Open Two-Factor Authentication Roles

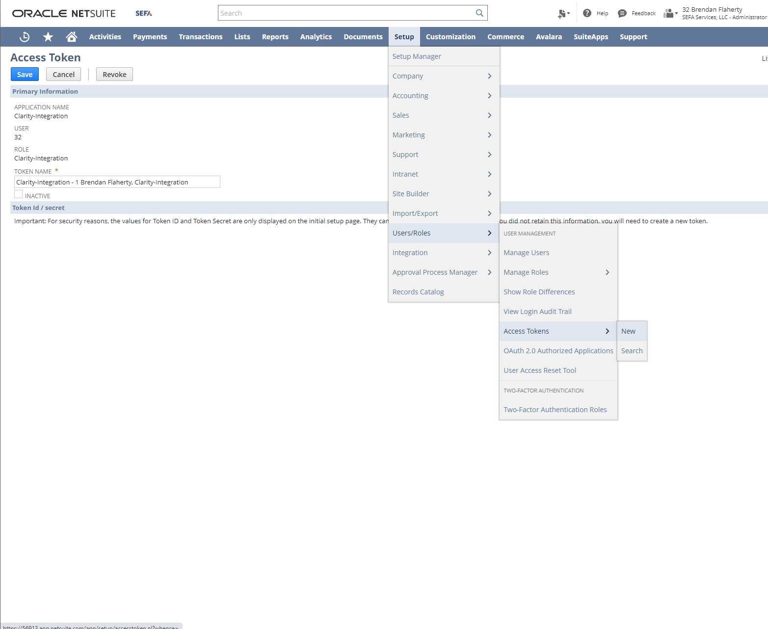(x=558, y=410)
